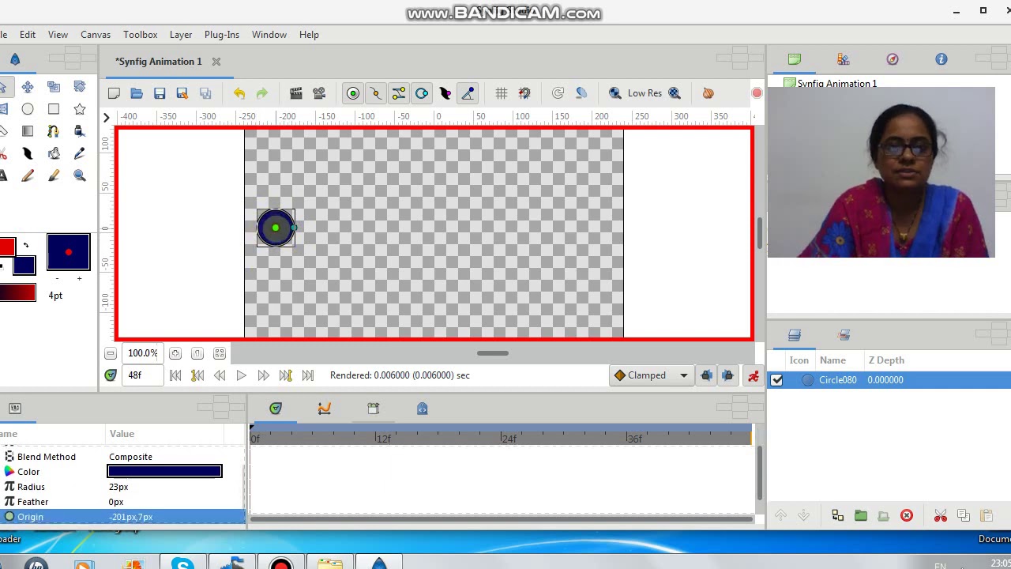Open the Navigator compass panel tab
This screenshot has height=569, width=1011.
pyautogui.click(x=893, y=59)
